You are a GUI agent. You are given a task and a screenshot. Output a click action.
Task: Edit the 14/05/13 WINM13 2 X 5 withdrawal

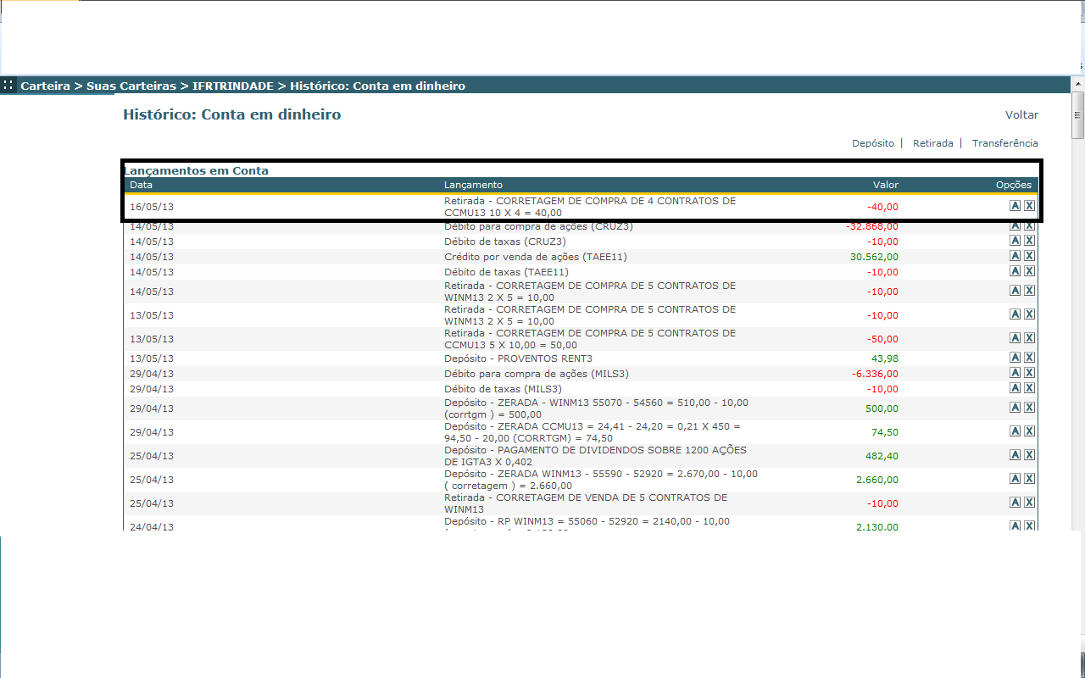(1015, 291)
